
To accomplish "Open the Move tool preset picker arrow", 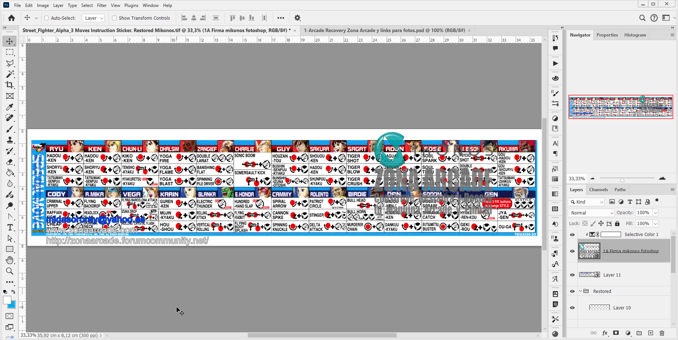I will click(36, 18).
